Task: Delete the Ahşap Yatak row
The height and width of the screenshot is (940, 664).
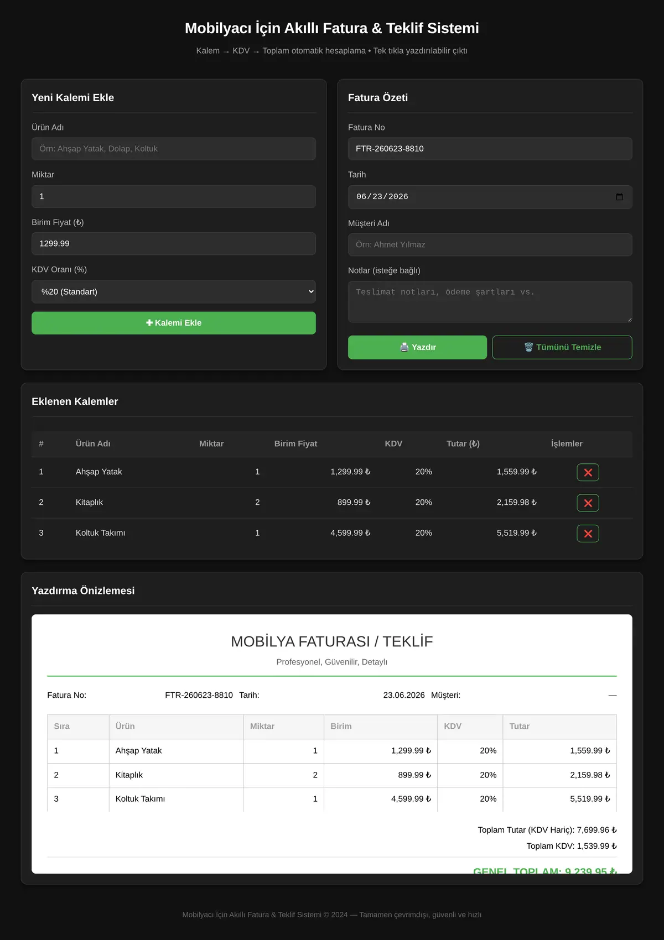Action: point(588,472)
